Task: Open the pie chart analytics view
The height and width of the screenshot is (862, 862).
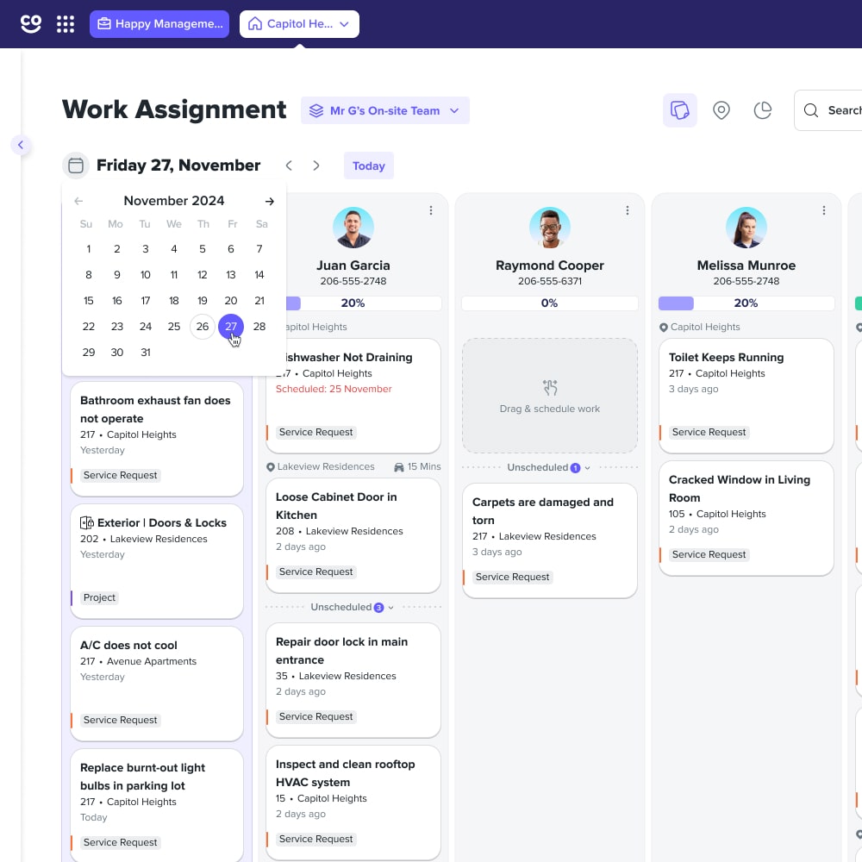Action: 763,110
